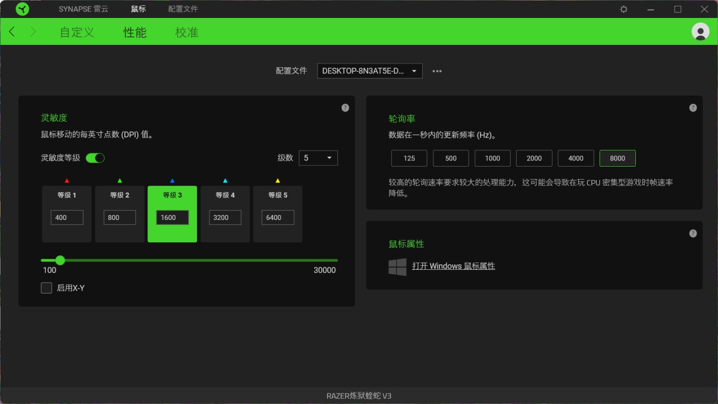Open the 性能 tab
The width and height of the screenshot is (718, 404).
tap(135, 32)
